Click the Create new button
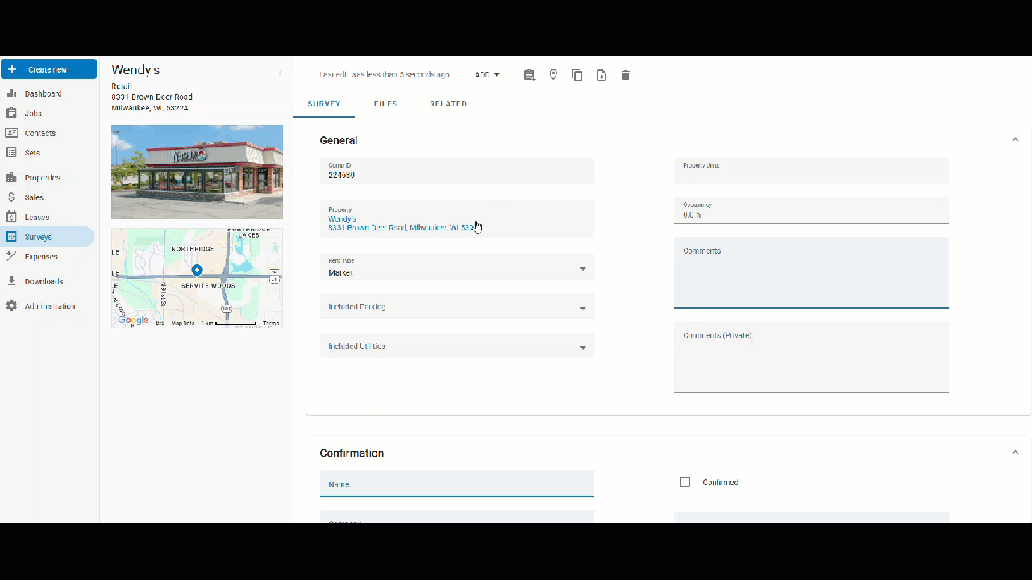 coord(48,69)
